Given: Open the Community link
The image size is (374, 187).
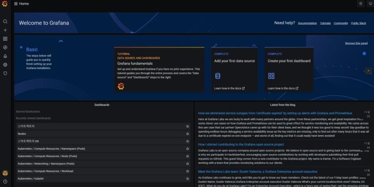Looking at the screenshot, I should (341, 23).
